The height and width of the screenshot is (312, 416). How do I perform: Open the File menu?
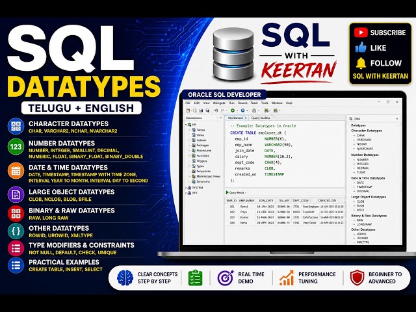[x=188, y=103]
